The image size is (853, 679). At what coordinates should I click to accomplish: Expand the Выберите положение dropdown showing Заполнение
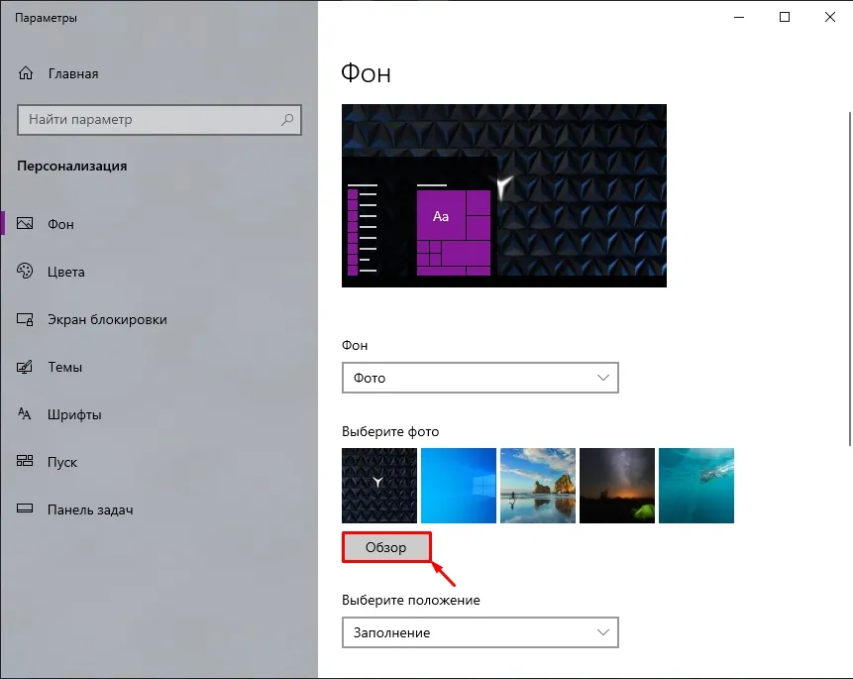pos(480,632)
